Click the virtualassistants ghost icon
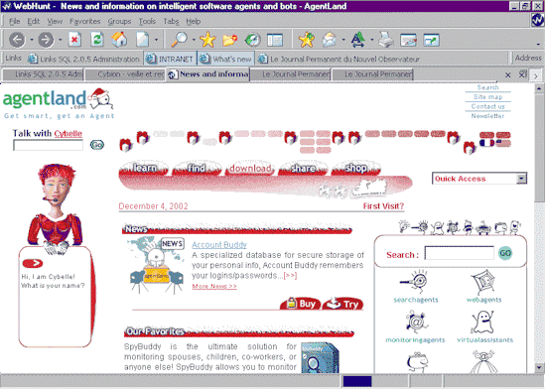This screenshot has height=390, width=546. [x=482, y=323]
